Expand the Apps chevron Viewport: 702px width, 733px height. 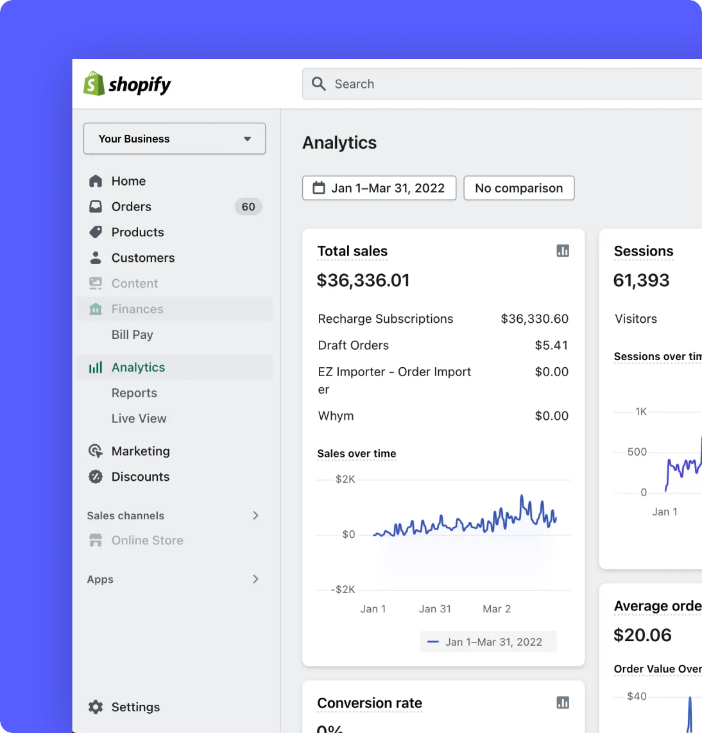(255, 579)
